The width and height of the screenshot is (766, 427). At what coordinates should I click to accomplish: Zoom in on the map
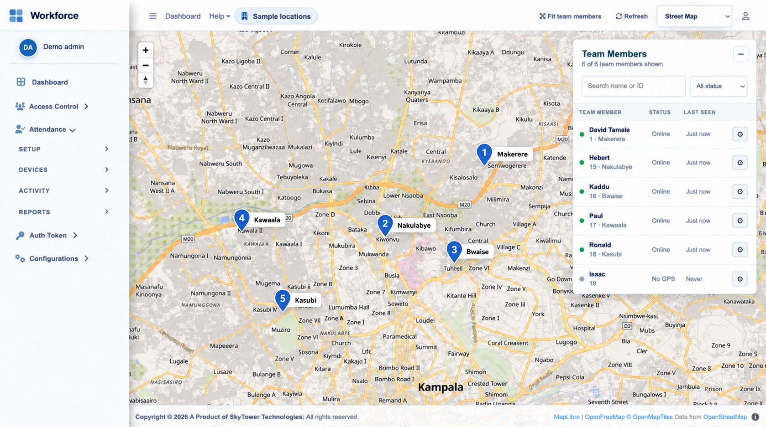click(x=146, y=50)
